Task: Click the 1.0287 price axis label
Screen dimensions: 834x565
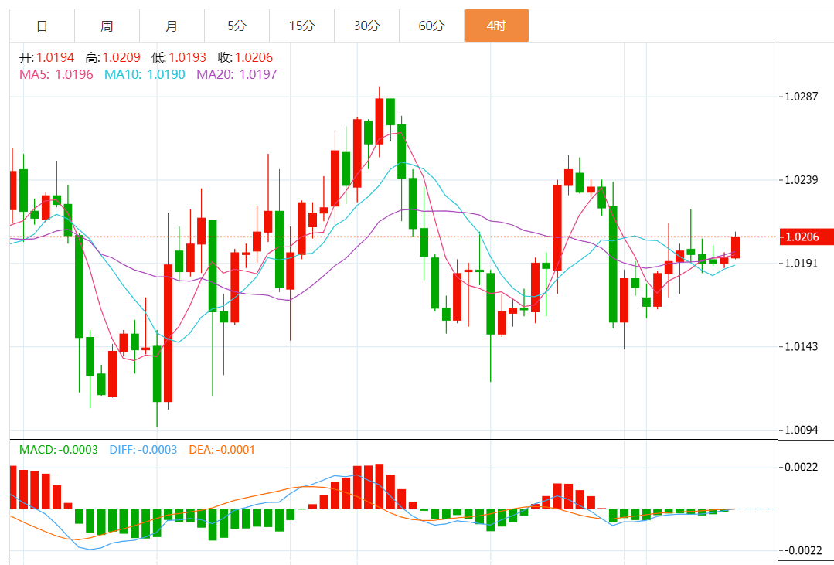Action: tap(802, 97)
